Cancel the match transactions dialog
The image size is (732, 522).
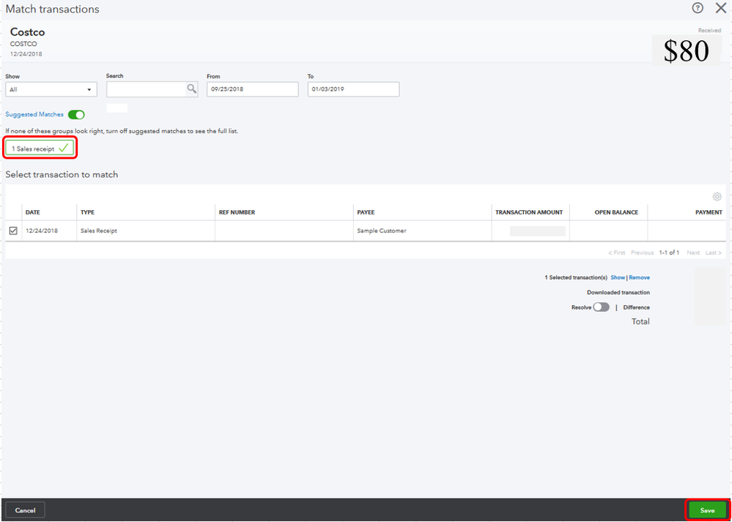pyautogui.click(x=25, y=510)
